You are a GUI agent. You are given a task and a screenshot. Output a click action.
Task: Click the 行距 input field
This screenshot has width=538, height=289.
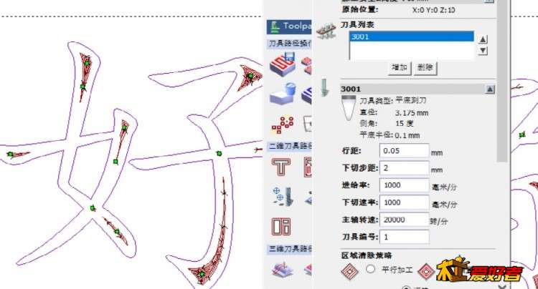click(404, 151)
